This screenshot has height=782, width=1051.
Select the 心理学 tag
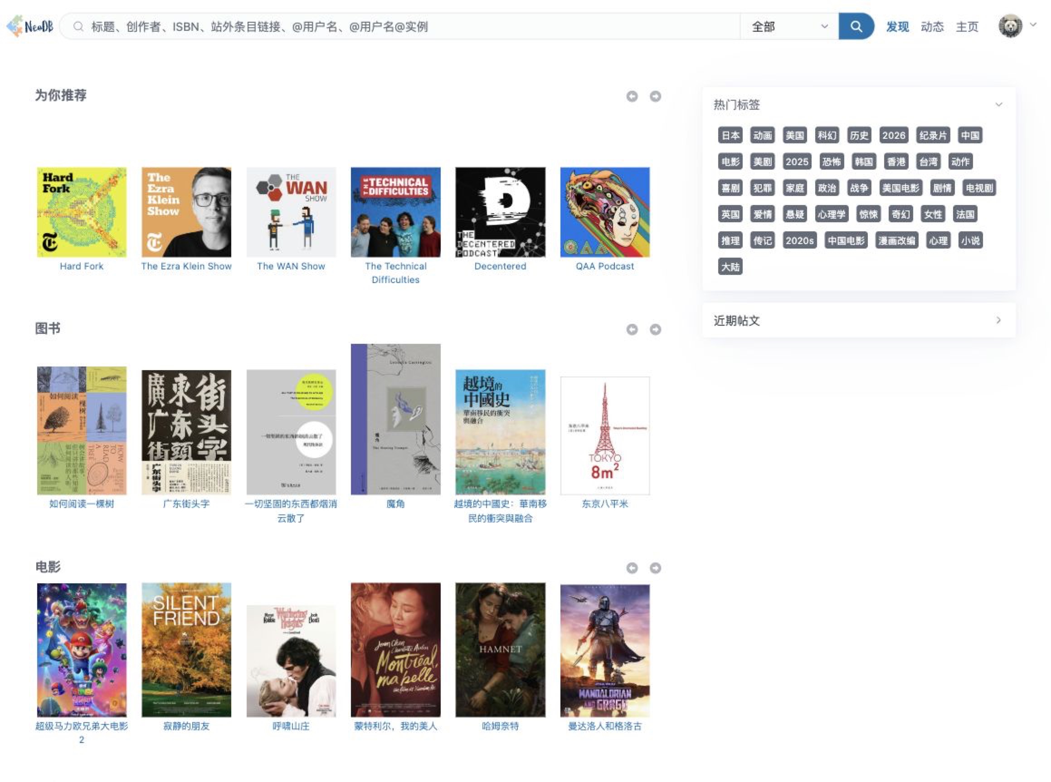tap(832, 215)
